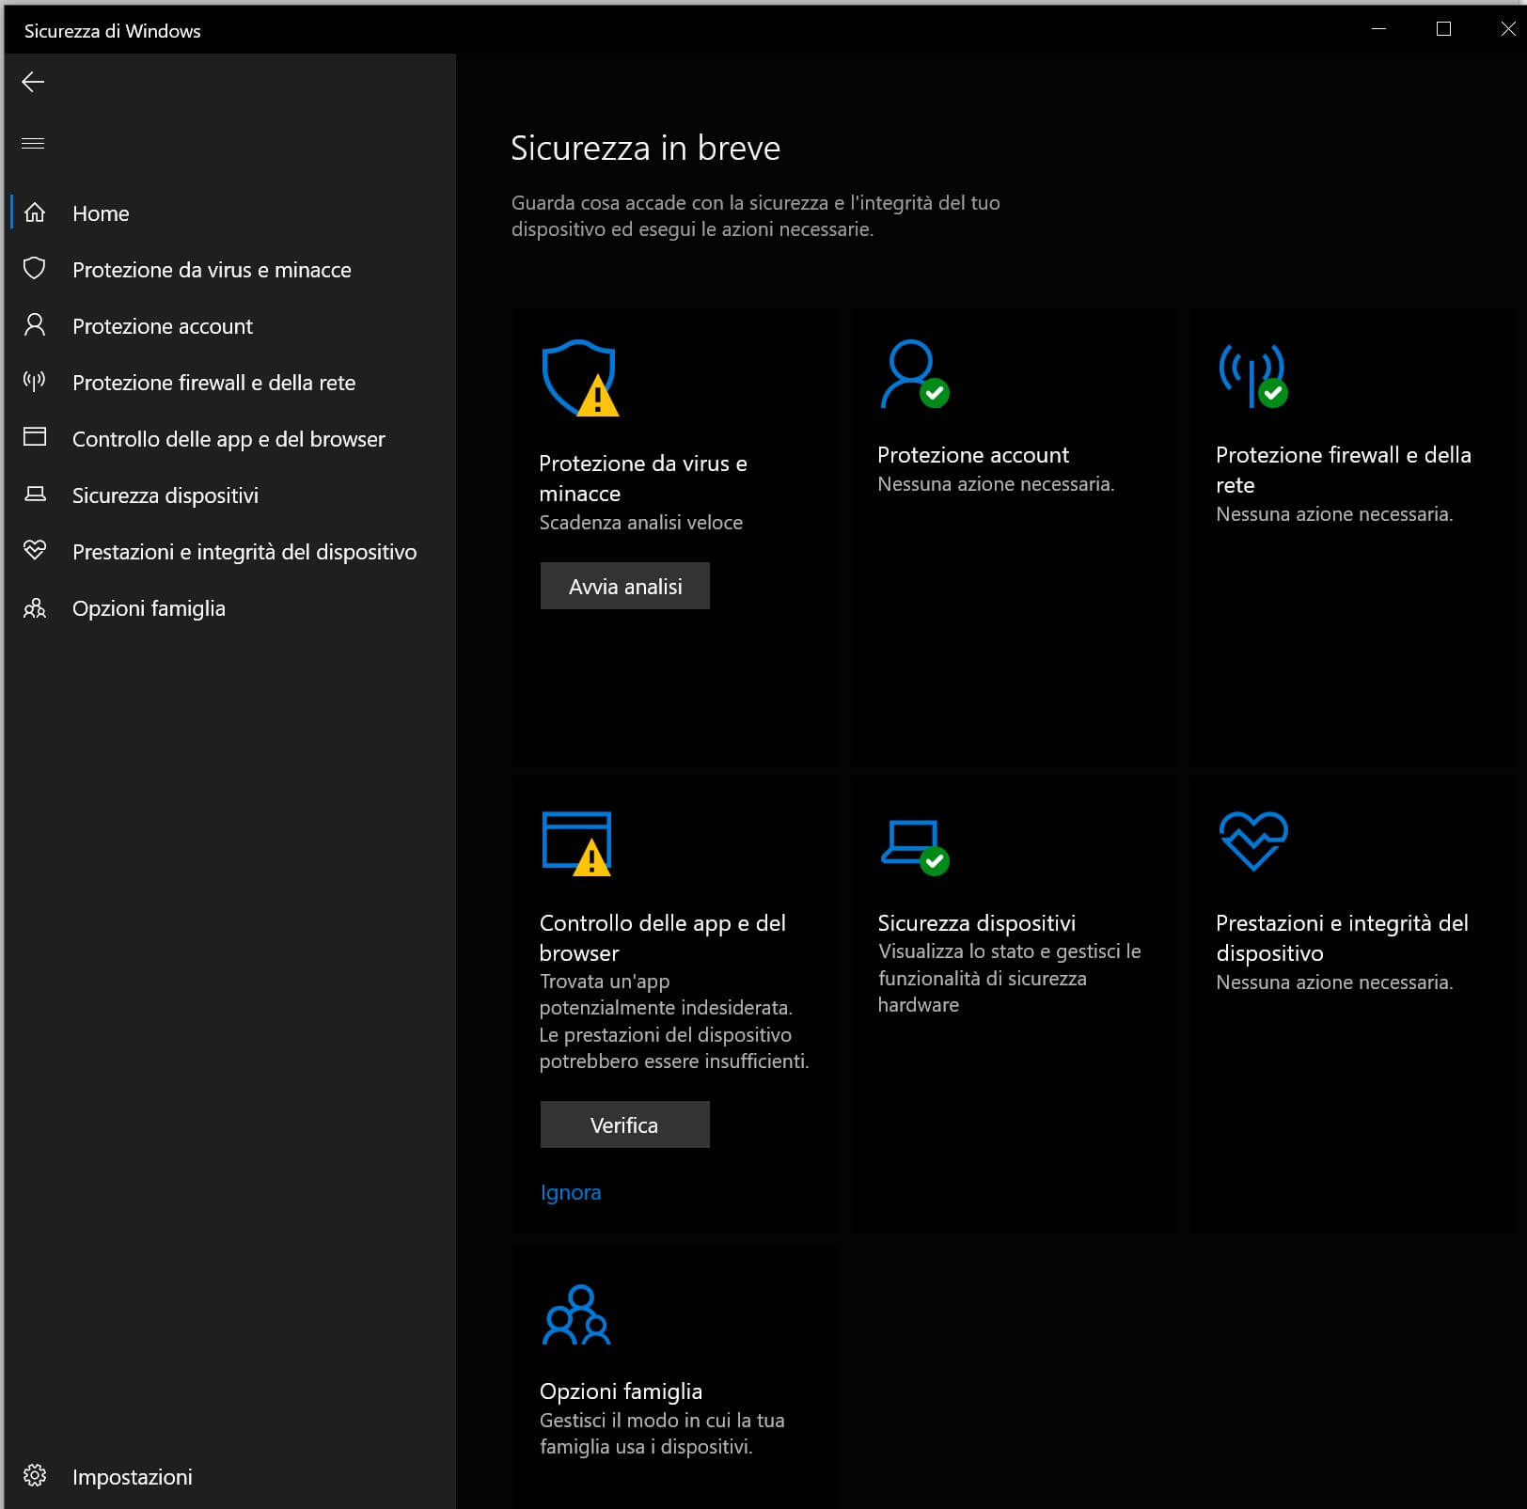Click the firewall tile antenna icon
This screenshot has width=1527, height=1509.
(1252, 374)
